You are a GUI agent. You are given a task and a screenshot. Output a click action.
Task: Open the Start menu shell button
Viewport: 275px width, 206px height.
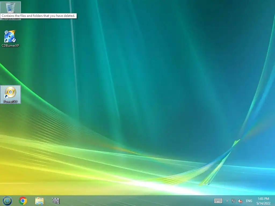(x=7, y=201)
